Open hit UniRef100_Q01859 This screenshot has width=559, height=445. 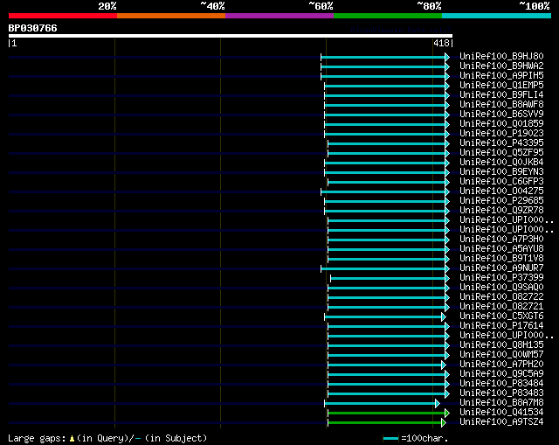pyautogui.click(x=501, y=124)
